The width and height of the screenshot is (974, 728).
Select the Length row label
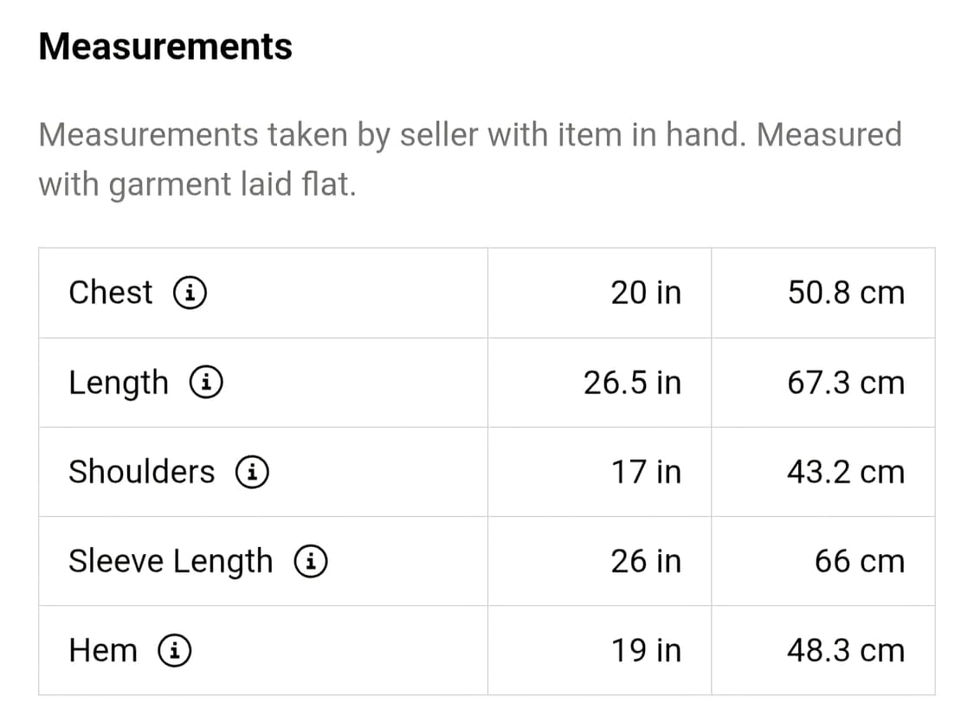pos(119,383)
